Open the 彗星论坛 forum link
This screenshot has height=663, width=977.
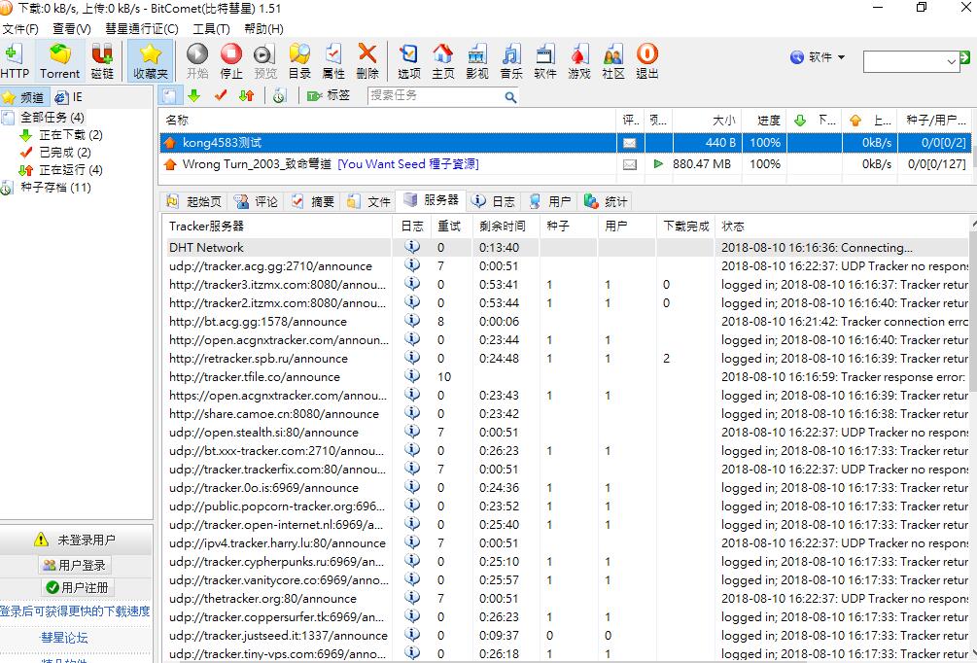[x=64, y=638]
